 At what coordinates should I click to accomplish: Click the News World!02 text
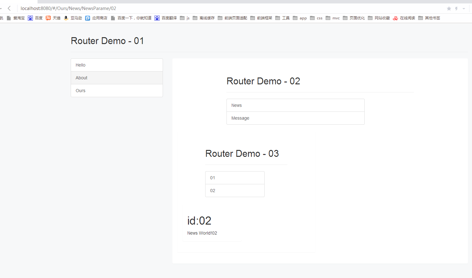[202, 233]
